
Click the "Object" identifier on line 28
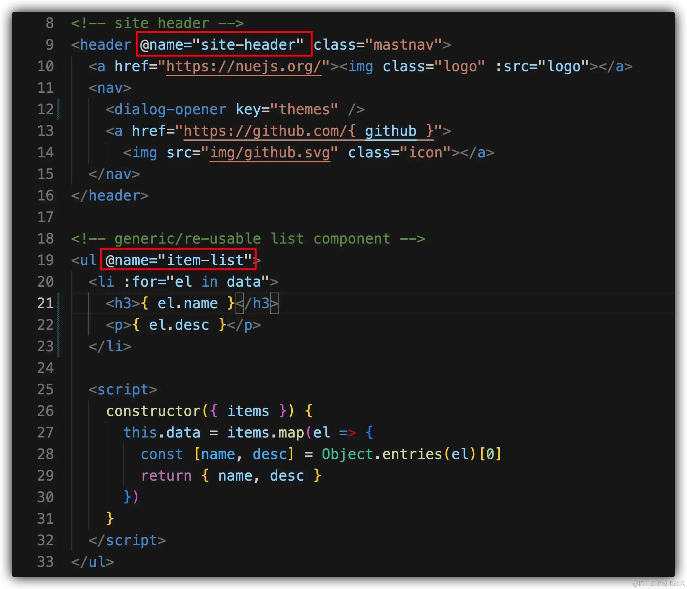coord(347,454)
